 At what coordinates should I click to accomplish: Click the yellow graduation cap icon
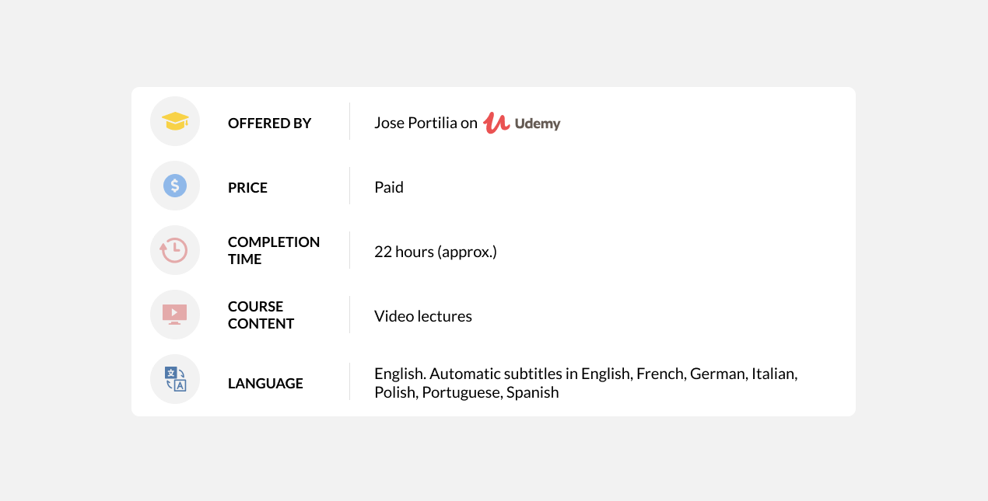click(x=175, y=121)
